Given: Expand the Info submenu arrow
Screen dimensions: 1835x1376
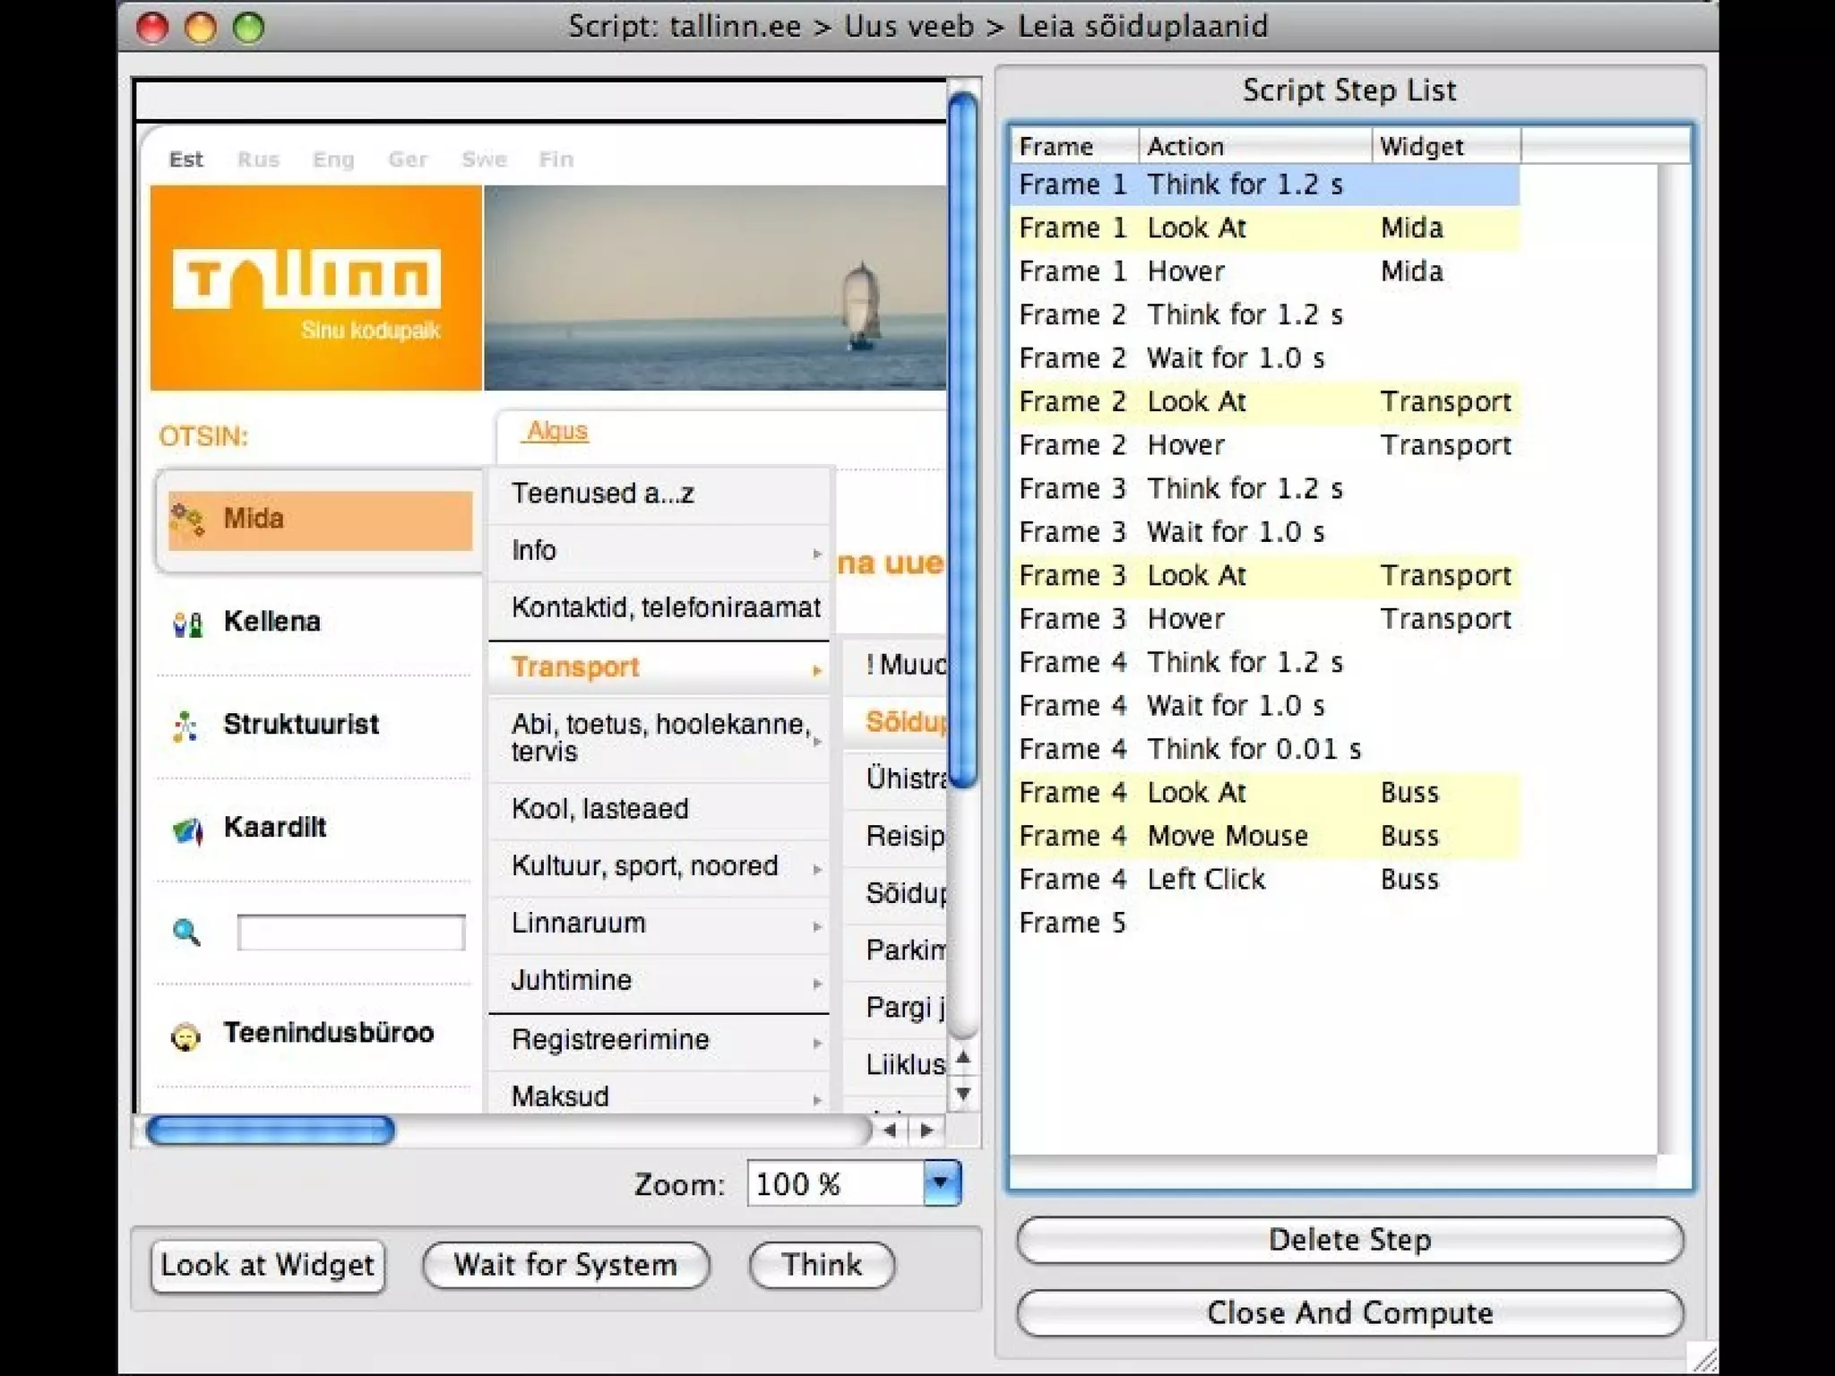Looking at the screenshot, I should [x=816, y=553].
